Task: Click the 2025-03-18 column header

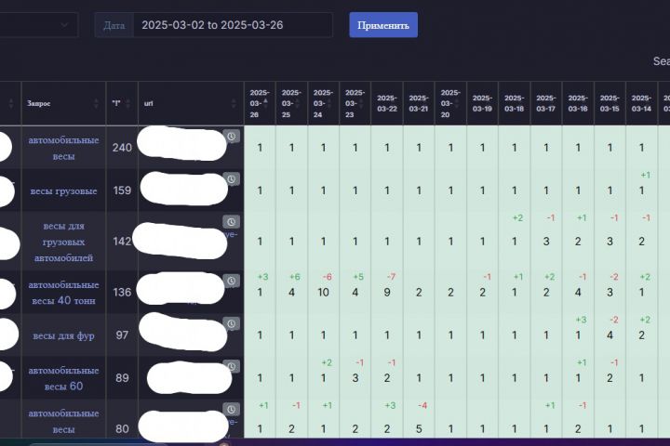Action: (x=514, y=103)
